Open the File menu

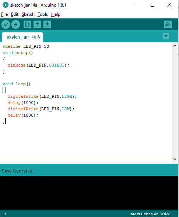click(4, 14)
